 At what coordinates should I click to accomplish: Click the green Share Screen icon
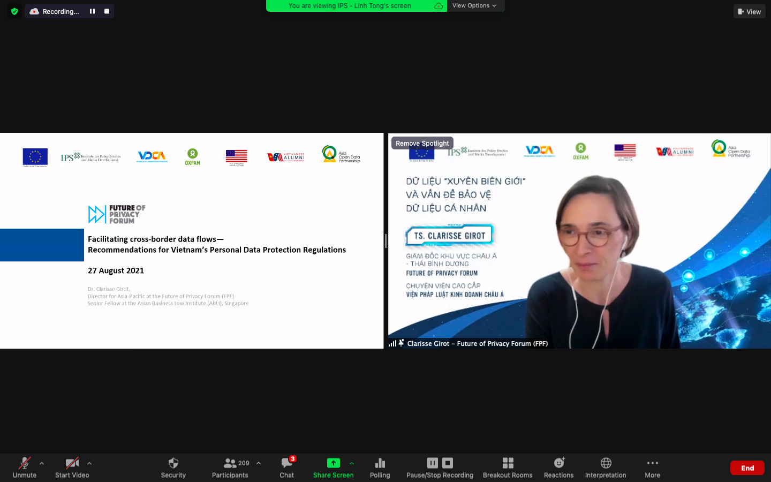click(x=333, y=463)
